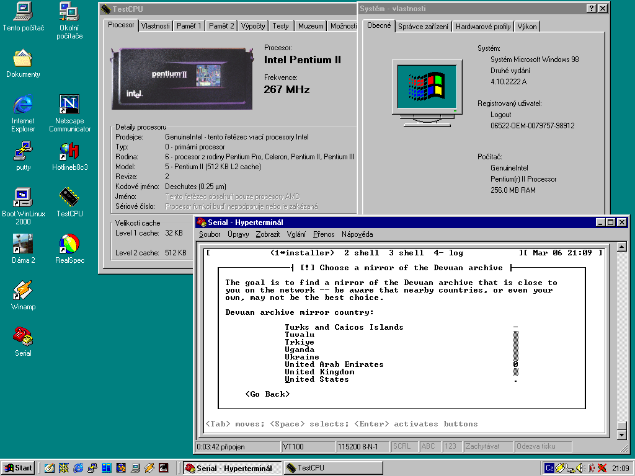The height and width of the screenshot is (476, 635).
Task: Click the Hyperterminál scrollbar down arrow
Action: 622,434
